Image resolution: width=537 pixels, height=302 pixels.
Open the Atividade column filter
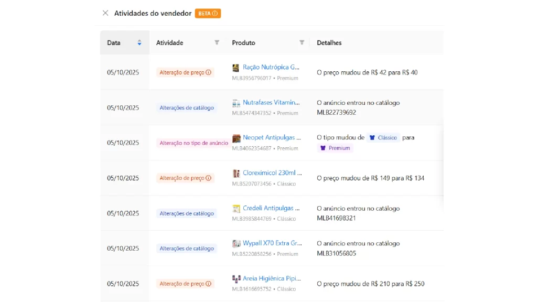pyautogui.click(x=216, y=42)
